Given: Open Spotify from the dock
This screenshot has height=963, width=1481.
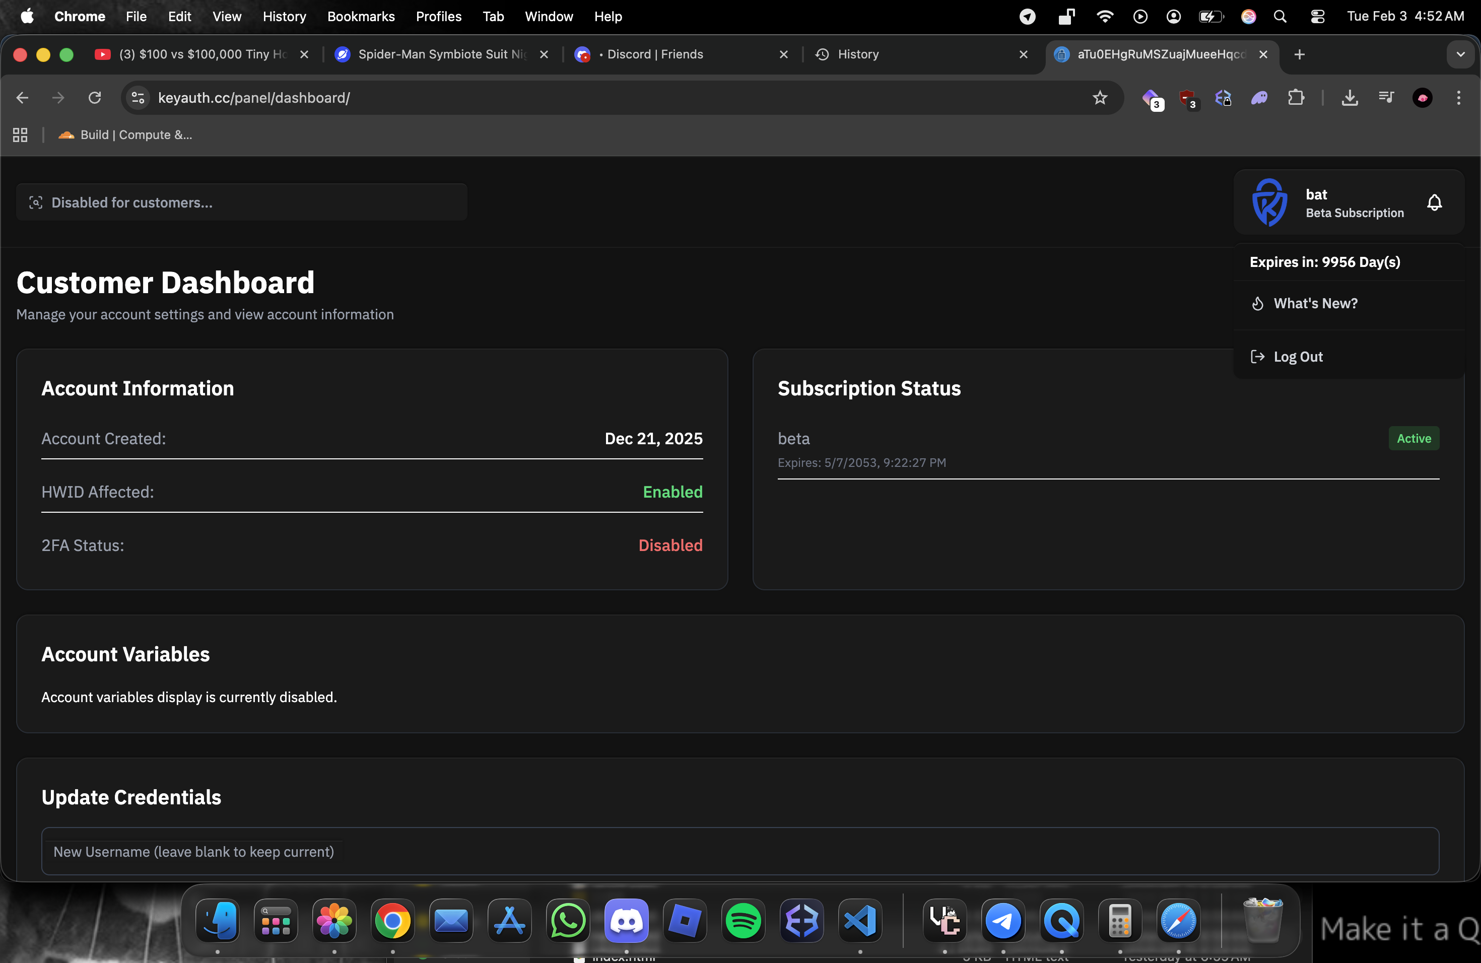Looking at the screenshot, I should [743, 921].
